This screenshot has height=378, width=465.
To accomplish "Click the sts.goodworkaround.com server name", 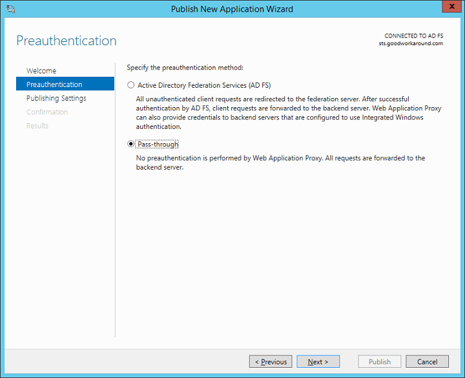I will click(411, 43).
